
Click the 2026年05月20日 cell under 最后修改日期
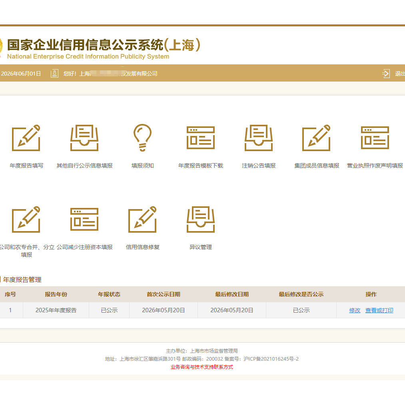[x=232, y=310]
